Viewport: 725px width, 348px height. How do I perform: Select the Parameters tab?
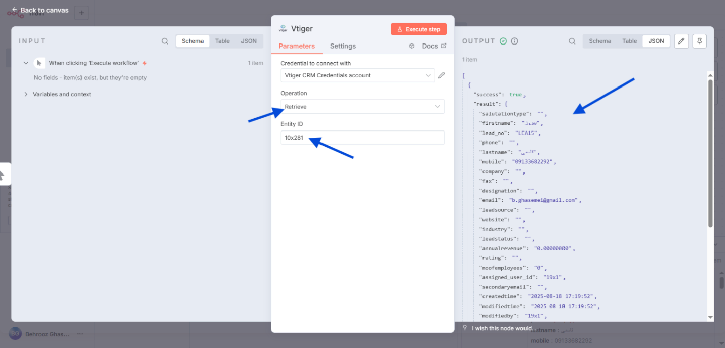297,46
